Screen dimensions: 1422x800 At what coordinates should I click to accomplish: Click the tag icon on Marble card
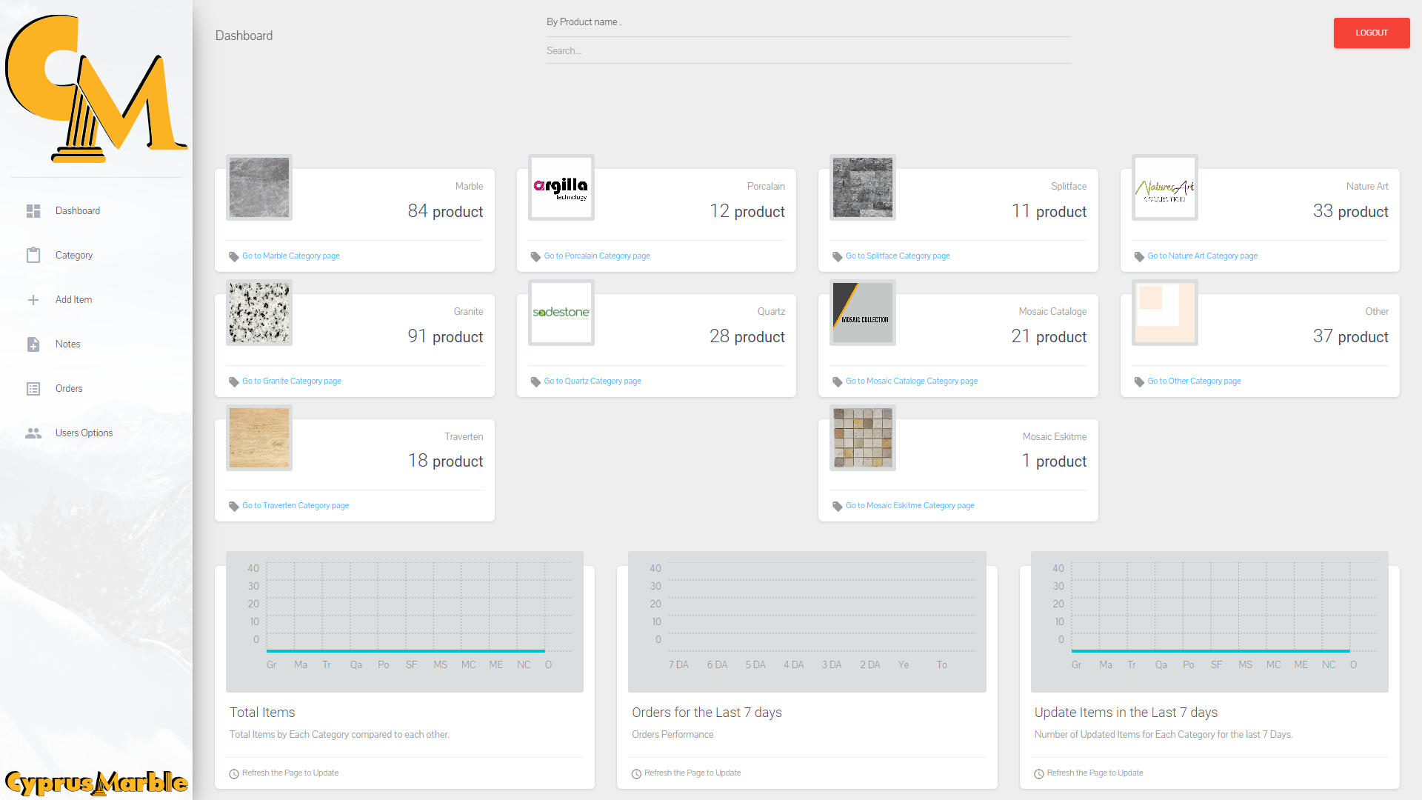(x=234, y=256)
